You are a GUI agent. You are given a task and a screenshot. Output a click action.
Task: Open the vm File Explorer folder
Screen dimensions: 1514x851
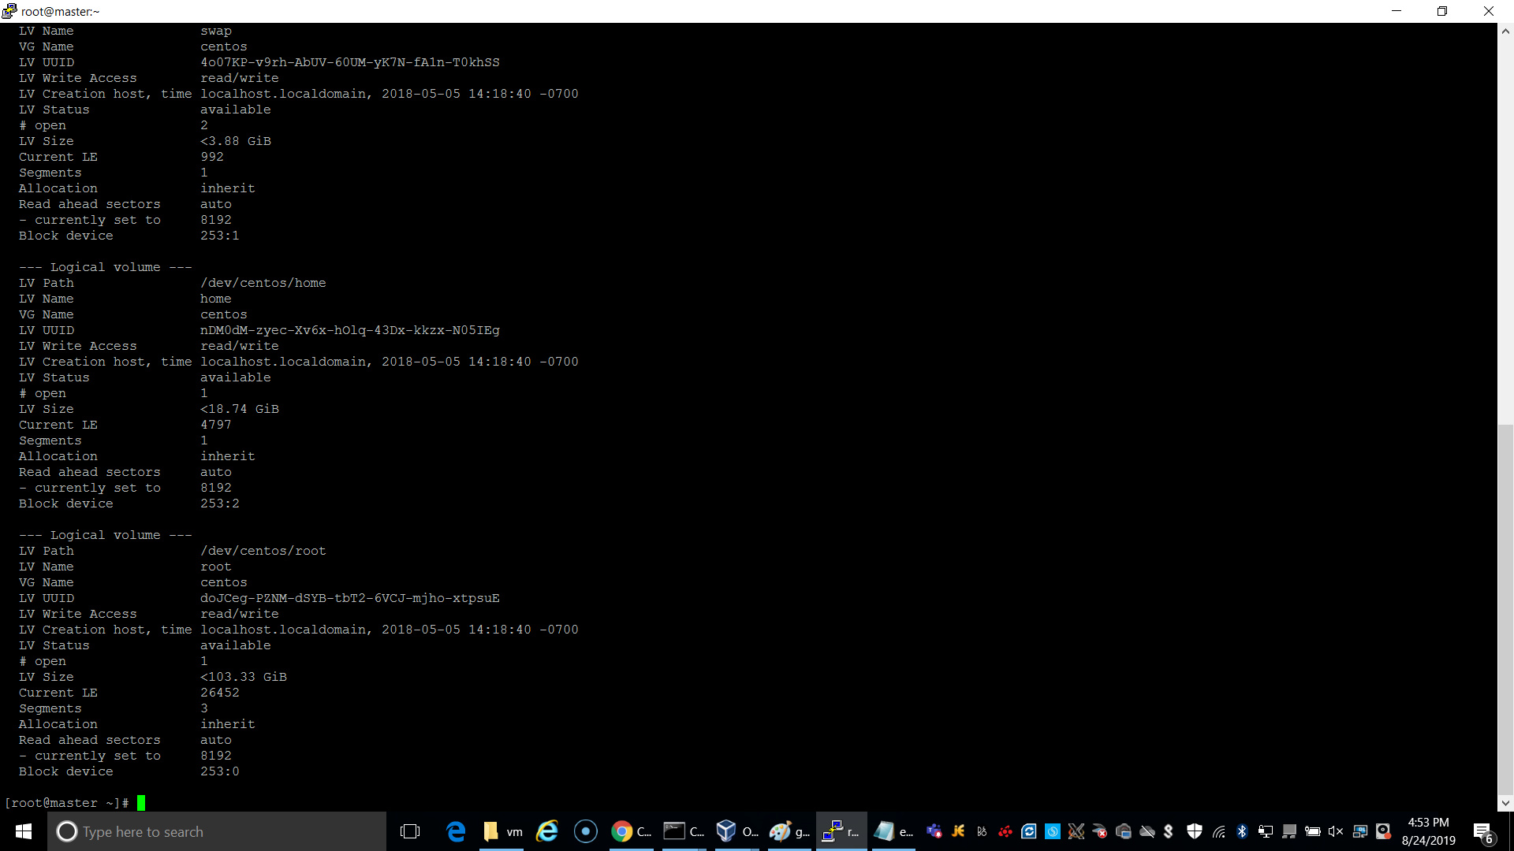point(502,831)
